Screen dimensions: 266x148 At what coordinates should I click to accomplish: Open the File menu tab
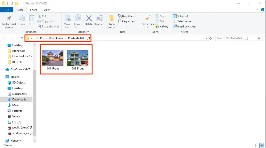[x=6, y=10]
